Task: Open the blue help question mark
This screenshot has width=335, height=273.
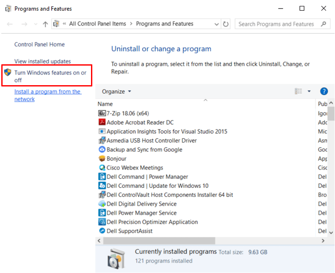Action: pyautogui.click(x=324, y=91)
